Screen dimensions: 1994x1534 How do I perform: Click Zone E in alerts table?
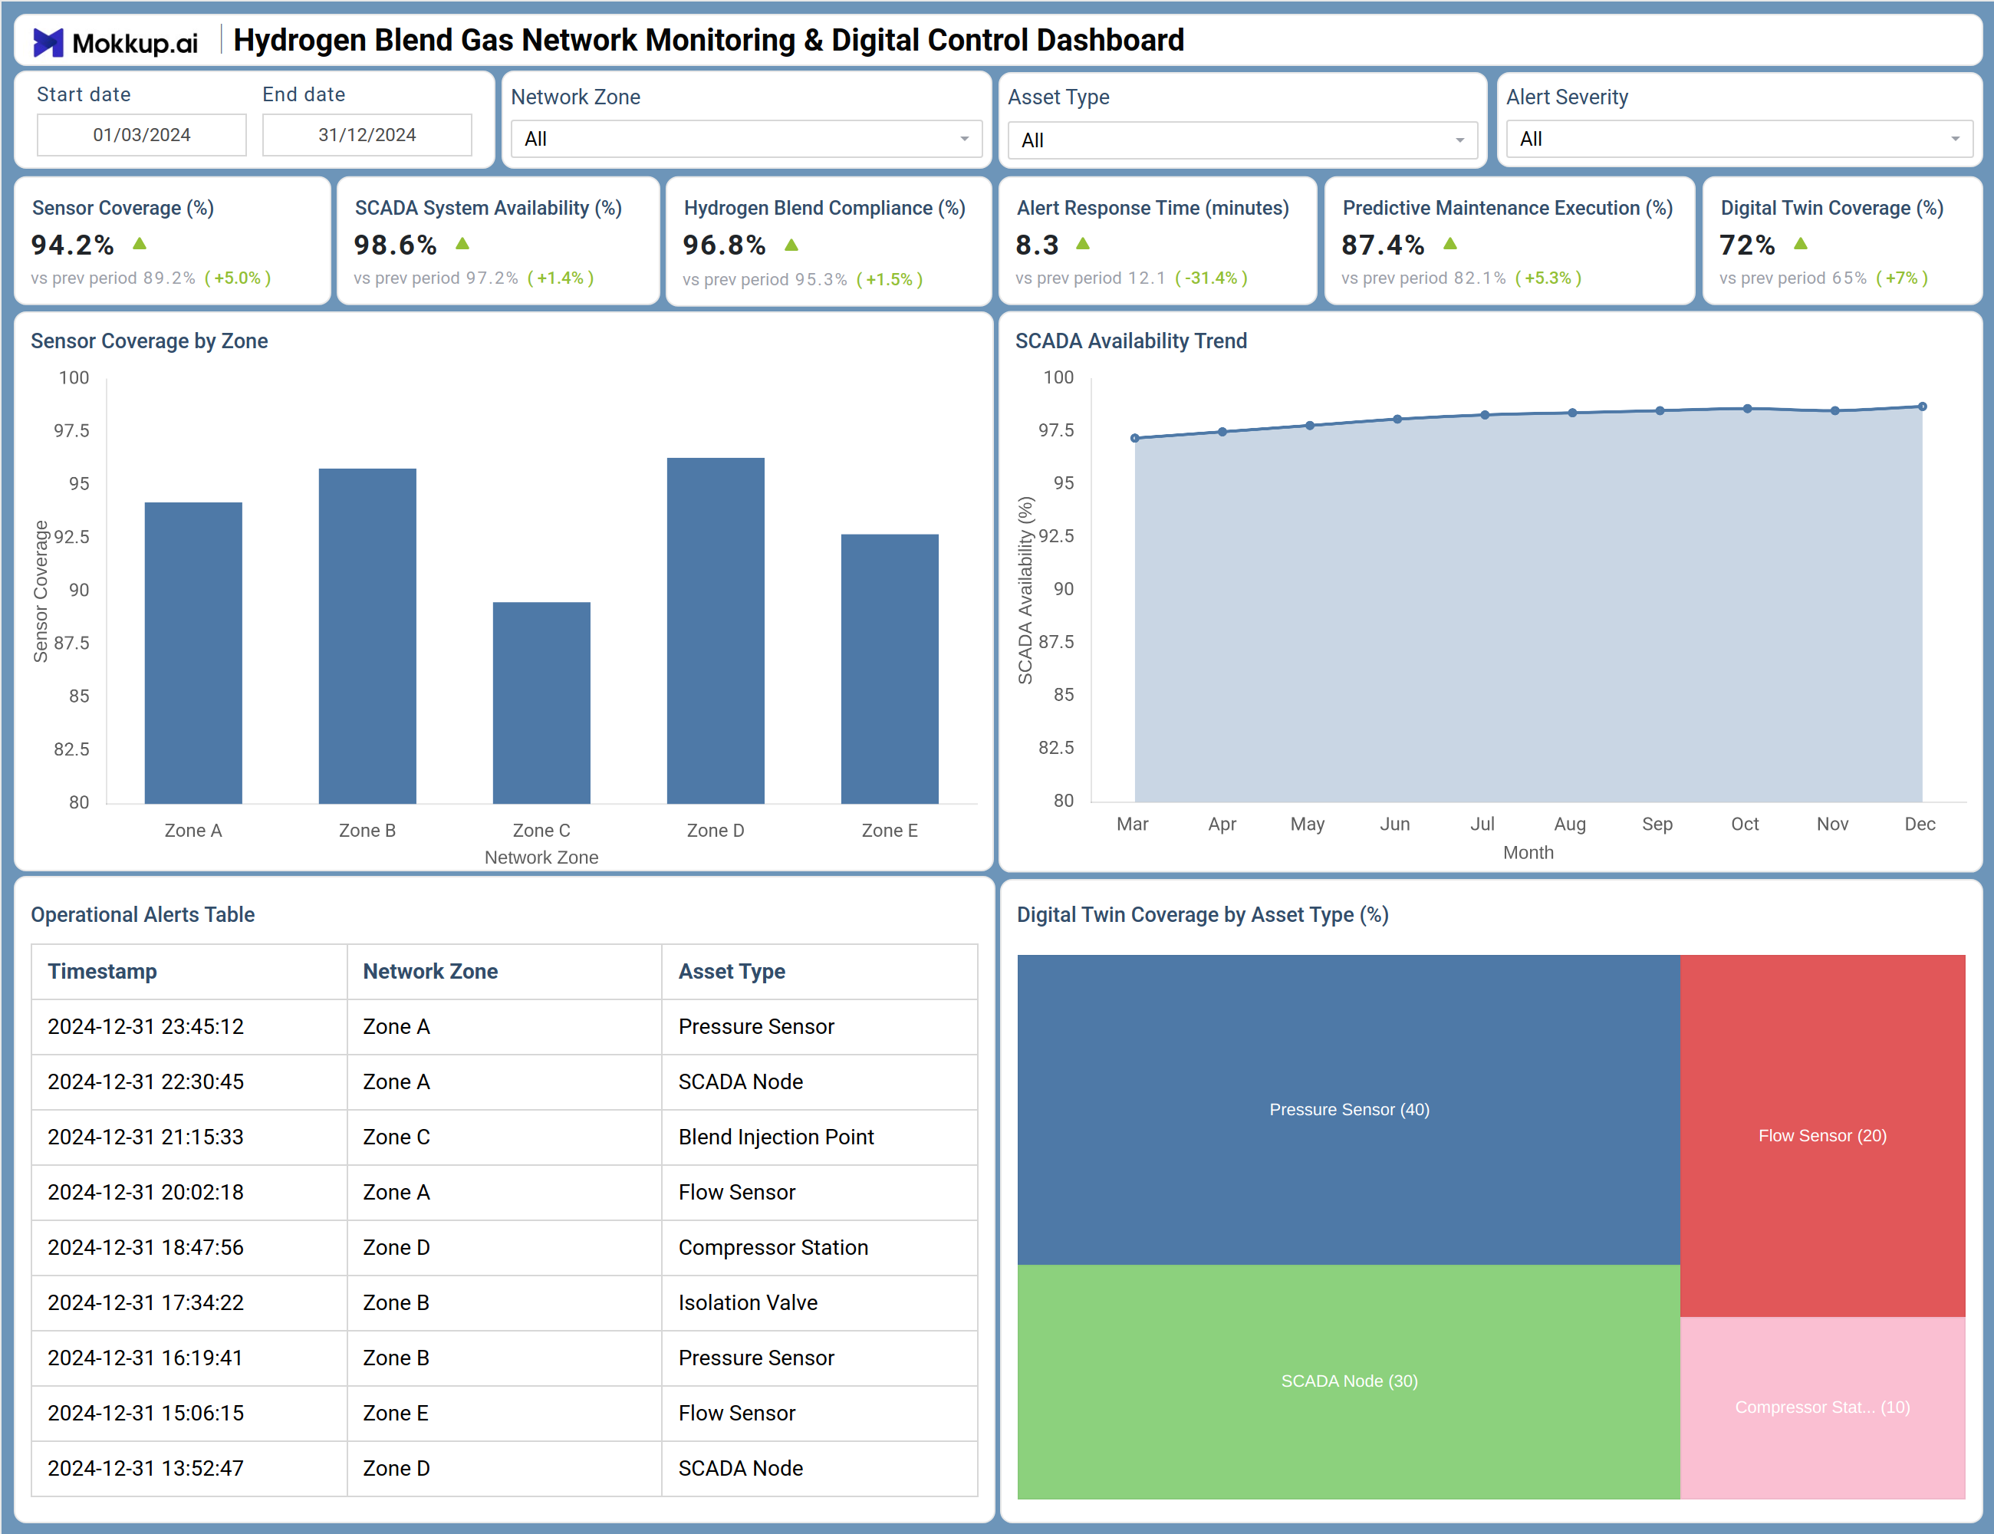pos(395,1414)
